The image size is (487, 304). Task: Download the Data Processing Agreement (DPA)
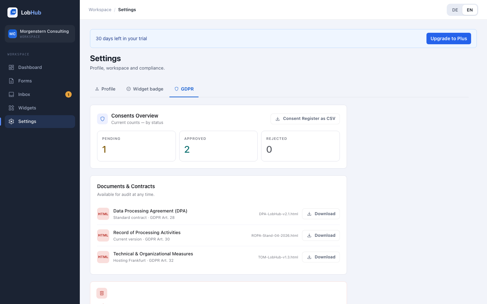coord(321,214)
